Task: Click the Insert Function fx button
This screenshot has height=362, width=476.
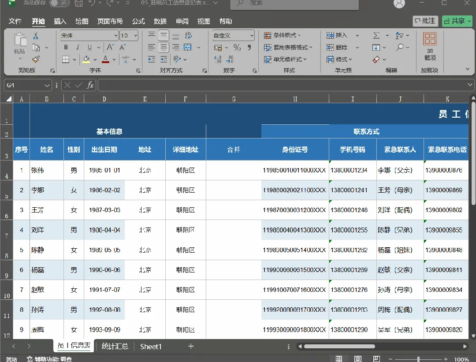Action: [x=90, y=85]
